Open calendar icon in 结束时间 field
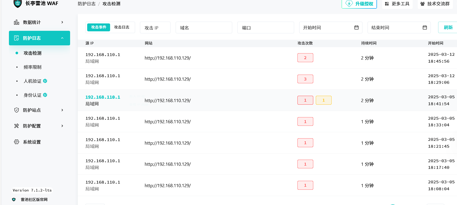 click(x=425, y=28)
